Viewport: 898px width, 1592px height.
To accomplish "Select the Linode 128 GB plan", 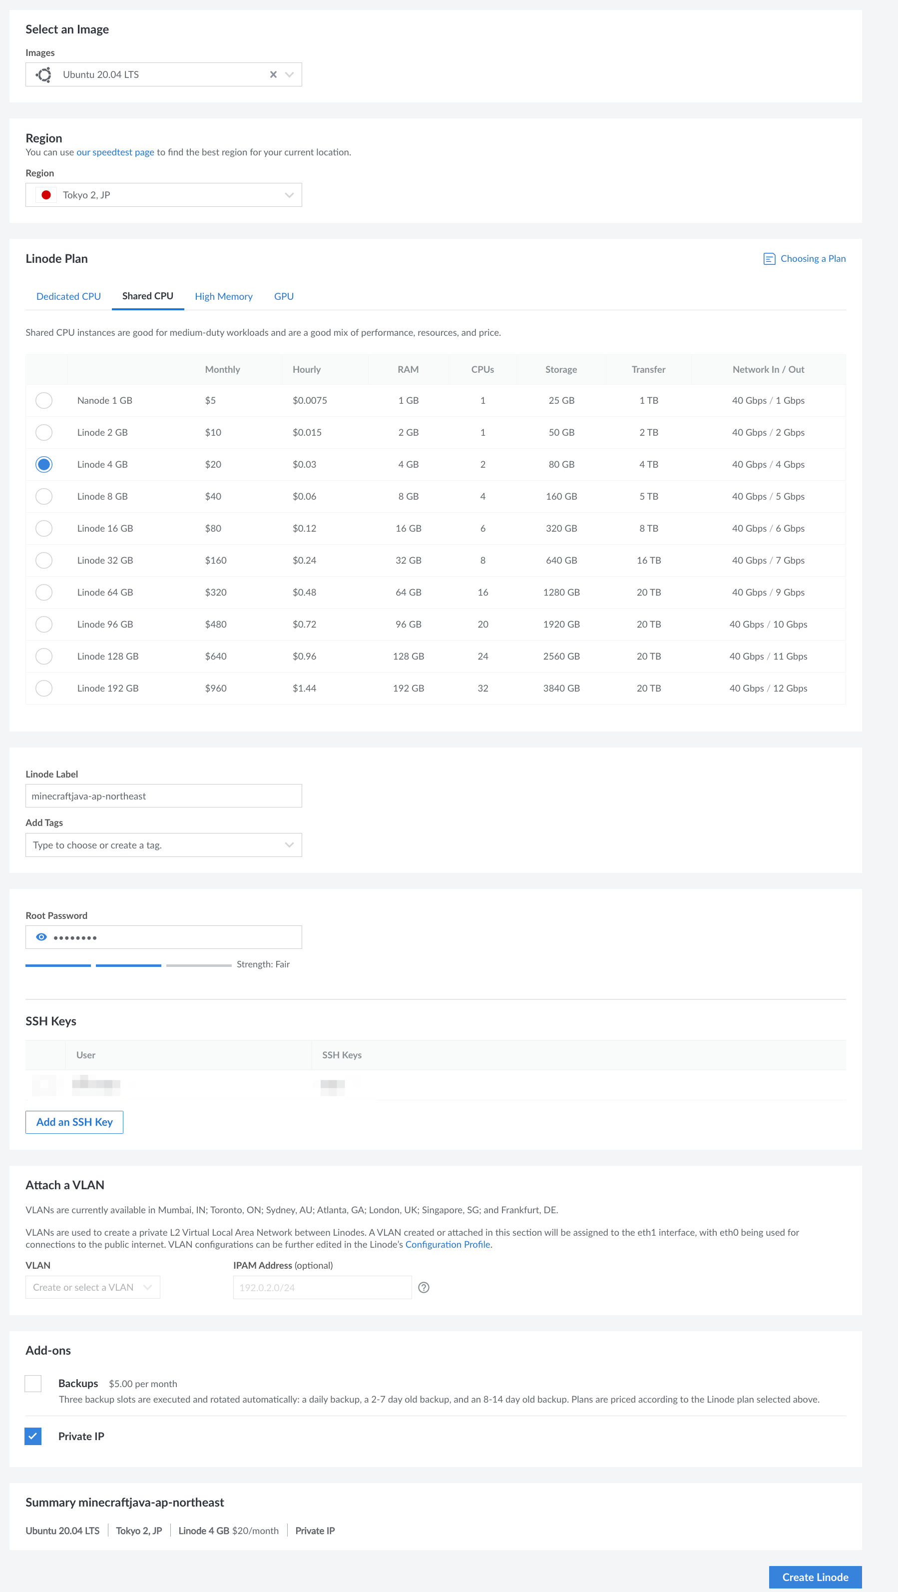I will [x=44, y=656].
